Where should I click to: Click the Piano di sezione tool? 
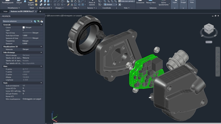point(92,3)
